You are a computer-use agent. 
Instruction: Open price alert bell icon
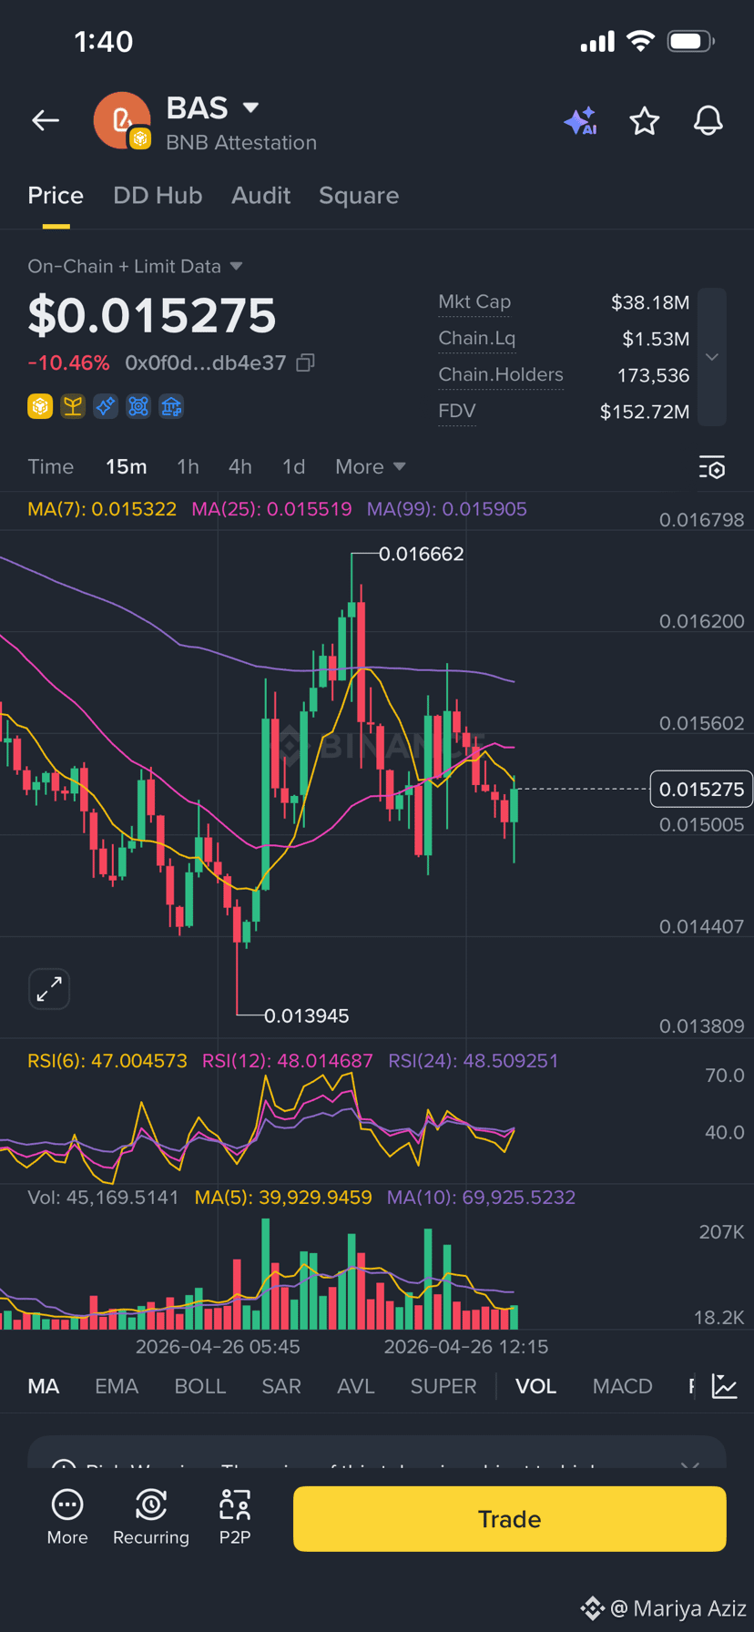click(708, 120)
